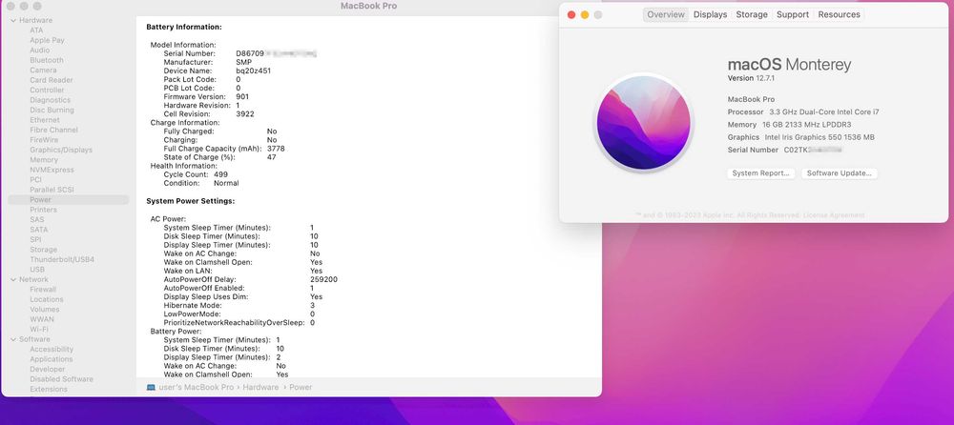This screenshot has height=425, width=954.
Task: Select Applications under Software
Action: coord(52,359)
